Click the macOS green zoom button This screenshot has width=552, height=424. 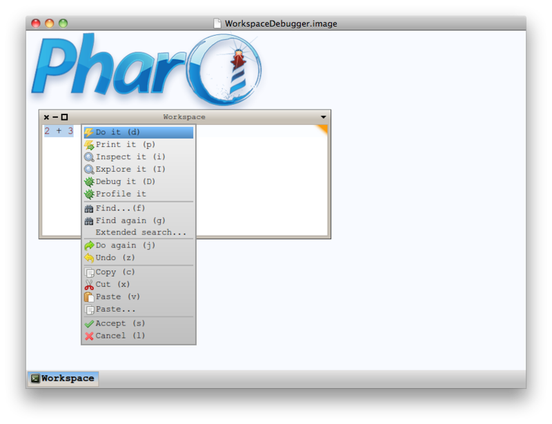coord(63,23)
